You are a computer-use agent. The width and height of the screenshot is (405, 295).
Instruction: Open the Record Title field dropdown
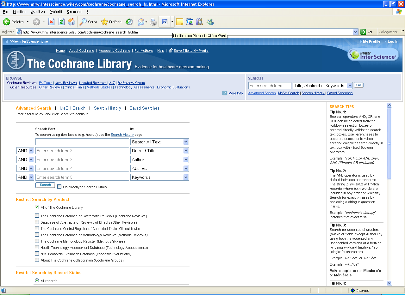(x=159, y=151)
